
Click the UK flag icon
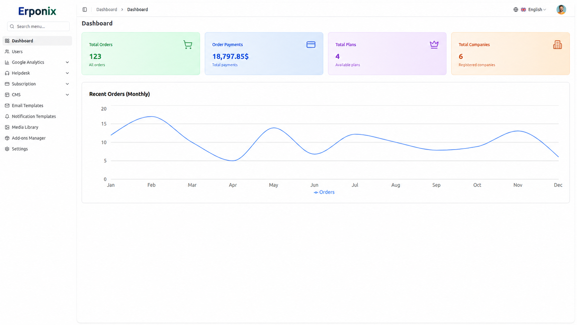[523, 10]
